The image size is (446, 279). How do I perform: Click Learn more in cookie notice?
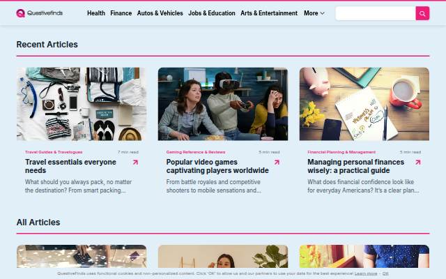click(x=365, y=273)
